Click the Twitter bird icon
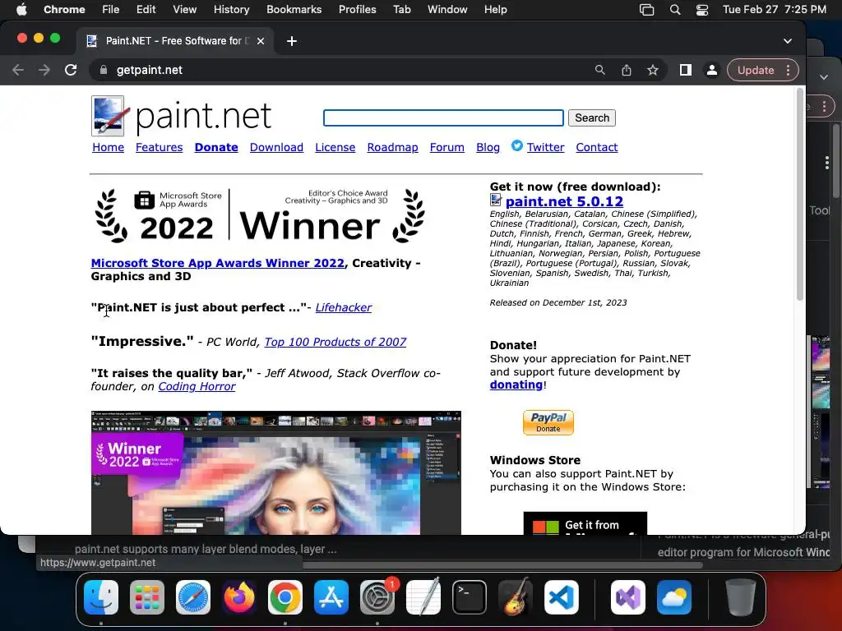Screen dimensions: 842x631 coord(516,145)
